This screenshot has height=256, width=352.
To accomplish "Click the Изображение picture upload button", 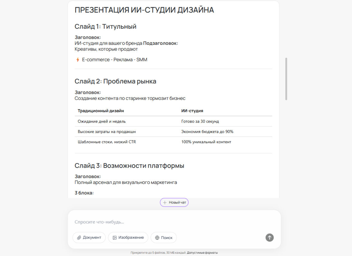I will [x=128, y=237].
